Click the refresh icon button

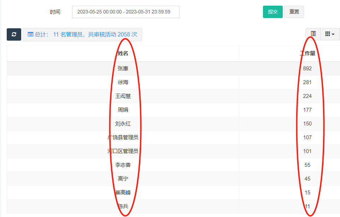click(14, 35)
